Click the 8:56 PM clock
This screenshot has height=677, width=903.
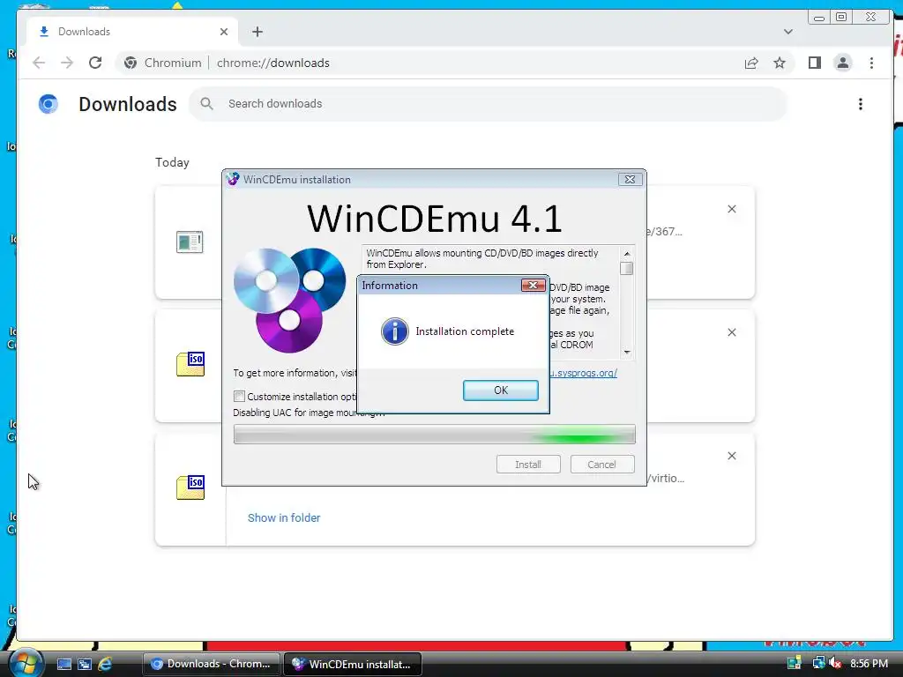[869, 663]
